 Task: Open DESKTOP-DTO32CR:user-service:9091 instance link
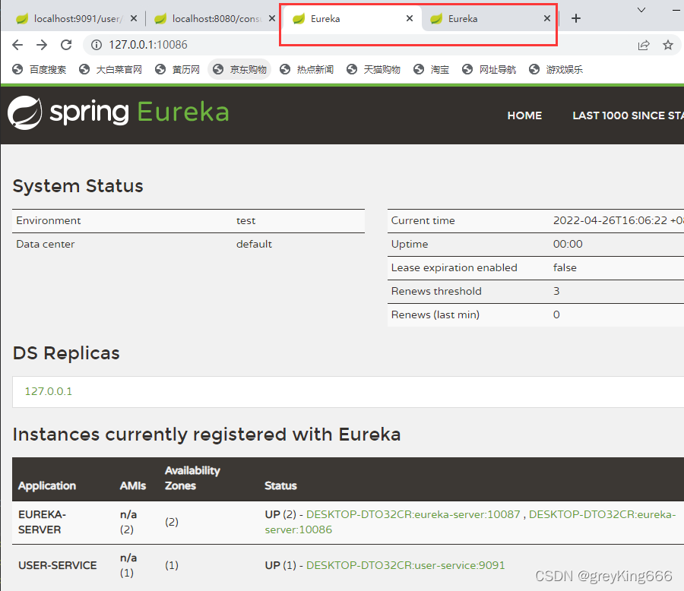pos(405,565)
